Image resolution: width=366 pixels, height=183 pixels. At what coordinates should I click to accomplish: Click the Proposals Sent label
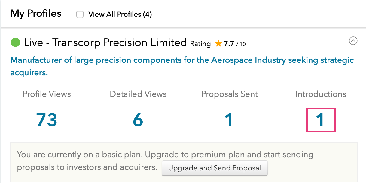click(229, 94)
